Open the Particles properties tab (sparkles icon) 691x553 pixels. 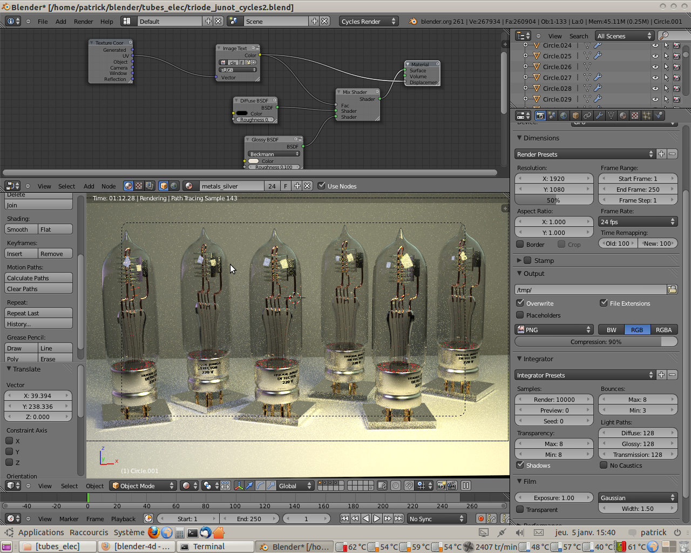pyautogui.click(x=648, y=115)
